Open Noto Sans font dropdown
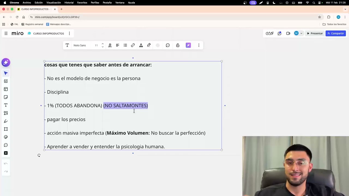This screenshot has width=349, height=196. (80, 45)
